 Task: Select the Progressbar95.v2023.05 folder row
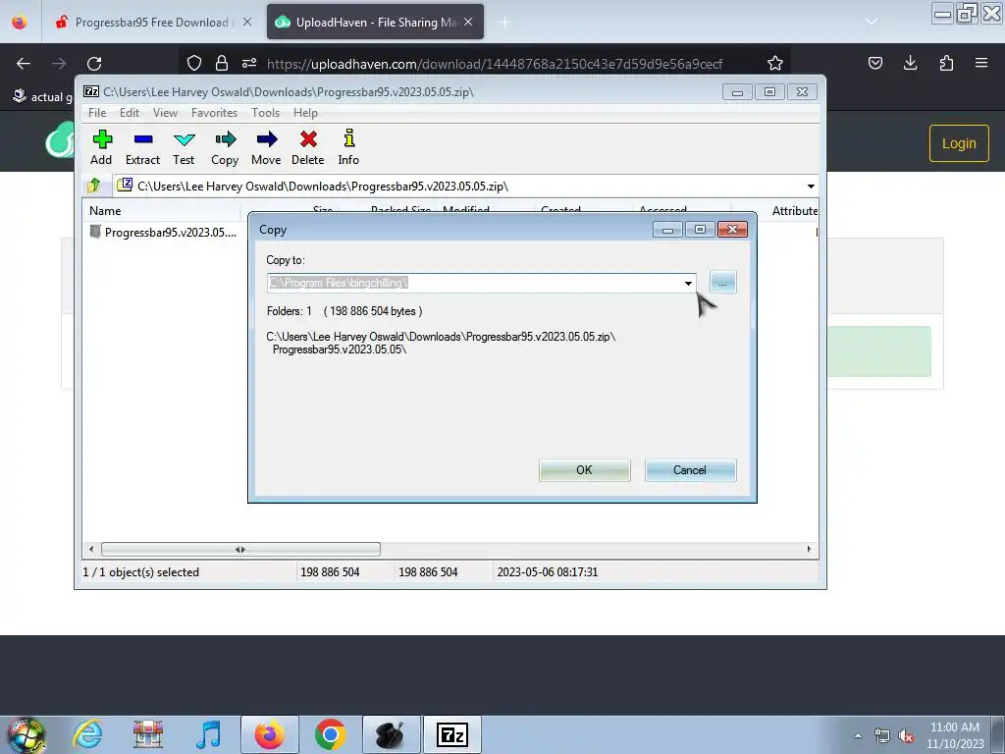164,232
